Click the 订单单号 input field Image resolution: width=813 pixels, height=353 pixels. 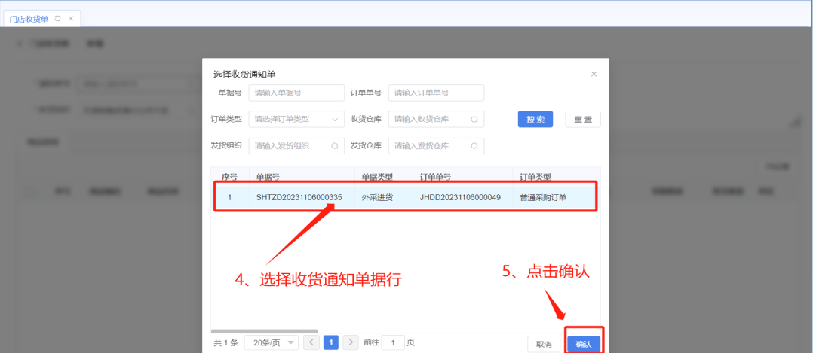coord(436,93)
